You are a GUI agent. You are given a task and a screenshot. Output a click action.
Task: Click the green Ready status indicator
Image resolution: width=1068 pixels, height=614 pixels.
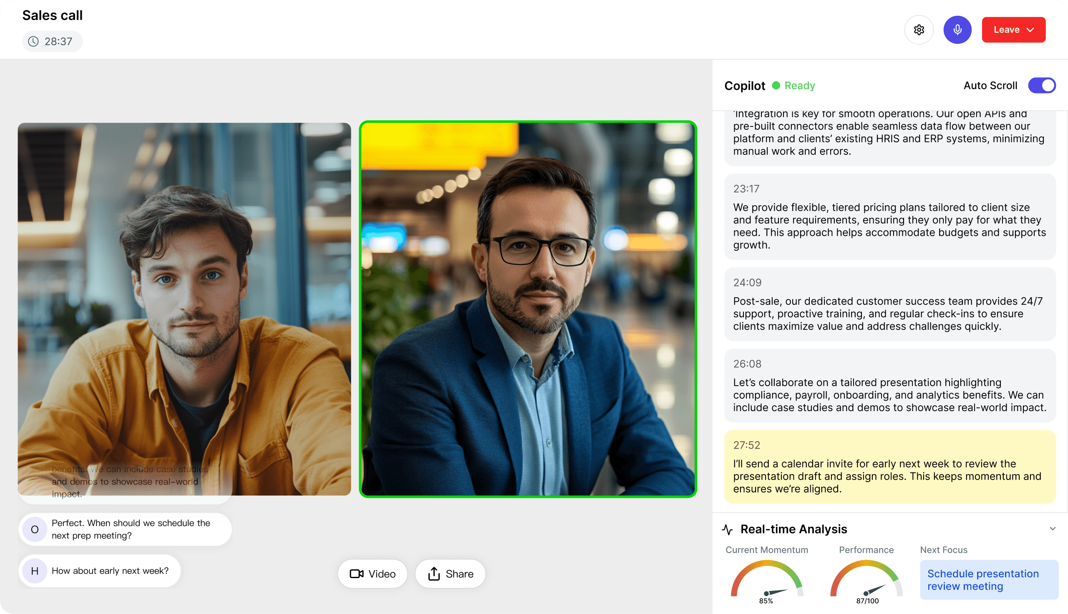tap(793, 86)
